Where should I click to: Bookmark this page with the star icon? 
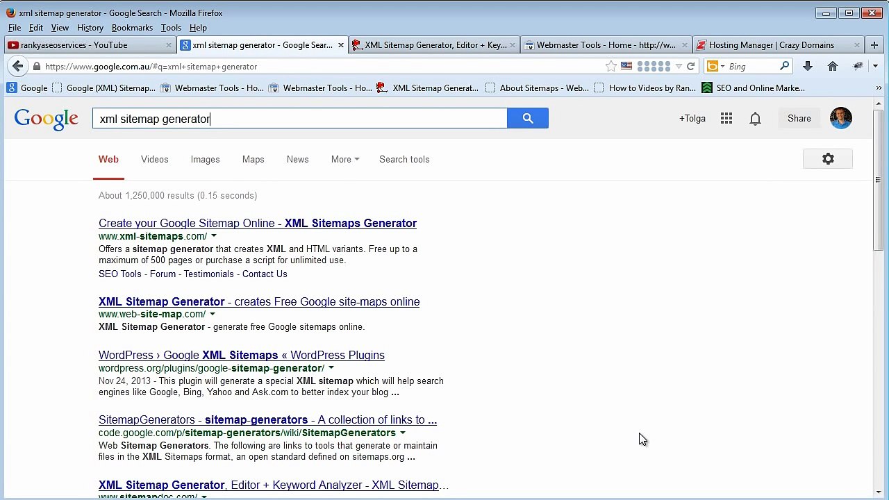coord(610,67)
